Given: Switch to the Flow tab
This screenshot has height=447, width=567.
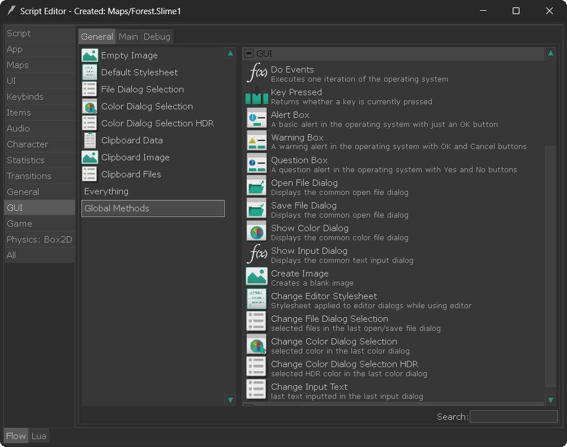Looking at the screenshot, I should coord(16,436).
